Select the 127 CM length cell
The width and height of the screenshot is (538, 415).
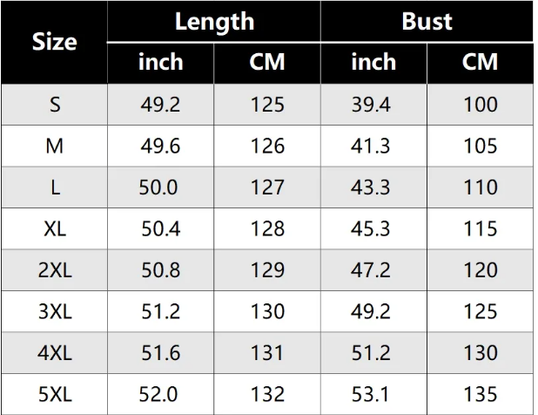(x=266, y=187)
